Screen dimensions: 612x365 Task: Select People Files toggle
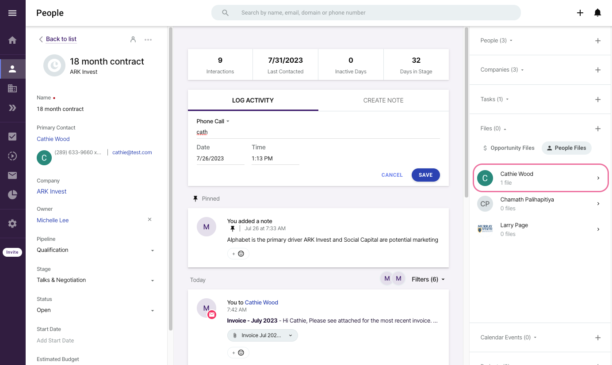pyautogui.click(x=566, y=148)
